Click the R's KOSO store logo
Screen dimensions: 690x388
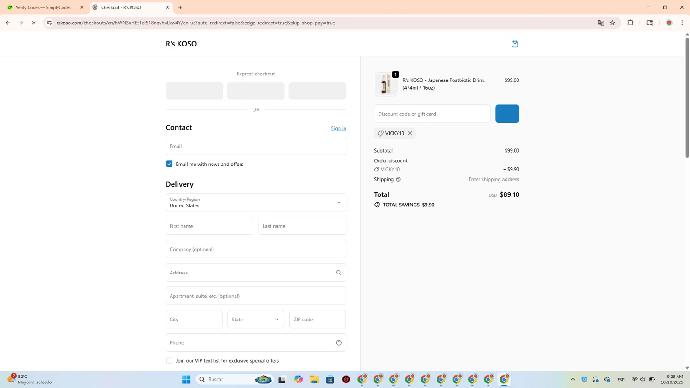click(x=181, y=44)
